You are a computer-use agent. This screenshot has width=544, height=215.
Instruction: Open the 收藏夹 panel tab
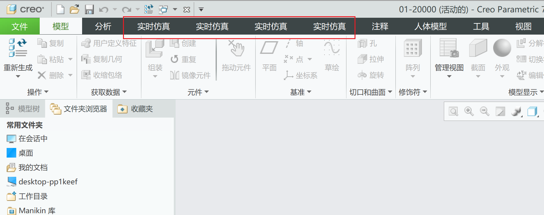[136, 109]
